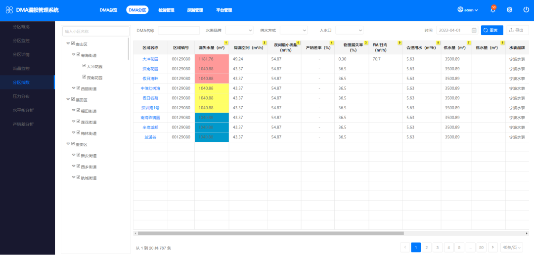Open the settings gear icon
534x255 pixels.
coord(509,10)
